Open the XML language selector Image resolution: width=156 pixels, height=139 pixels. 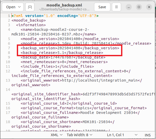pos(57,135)
